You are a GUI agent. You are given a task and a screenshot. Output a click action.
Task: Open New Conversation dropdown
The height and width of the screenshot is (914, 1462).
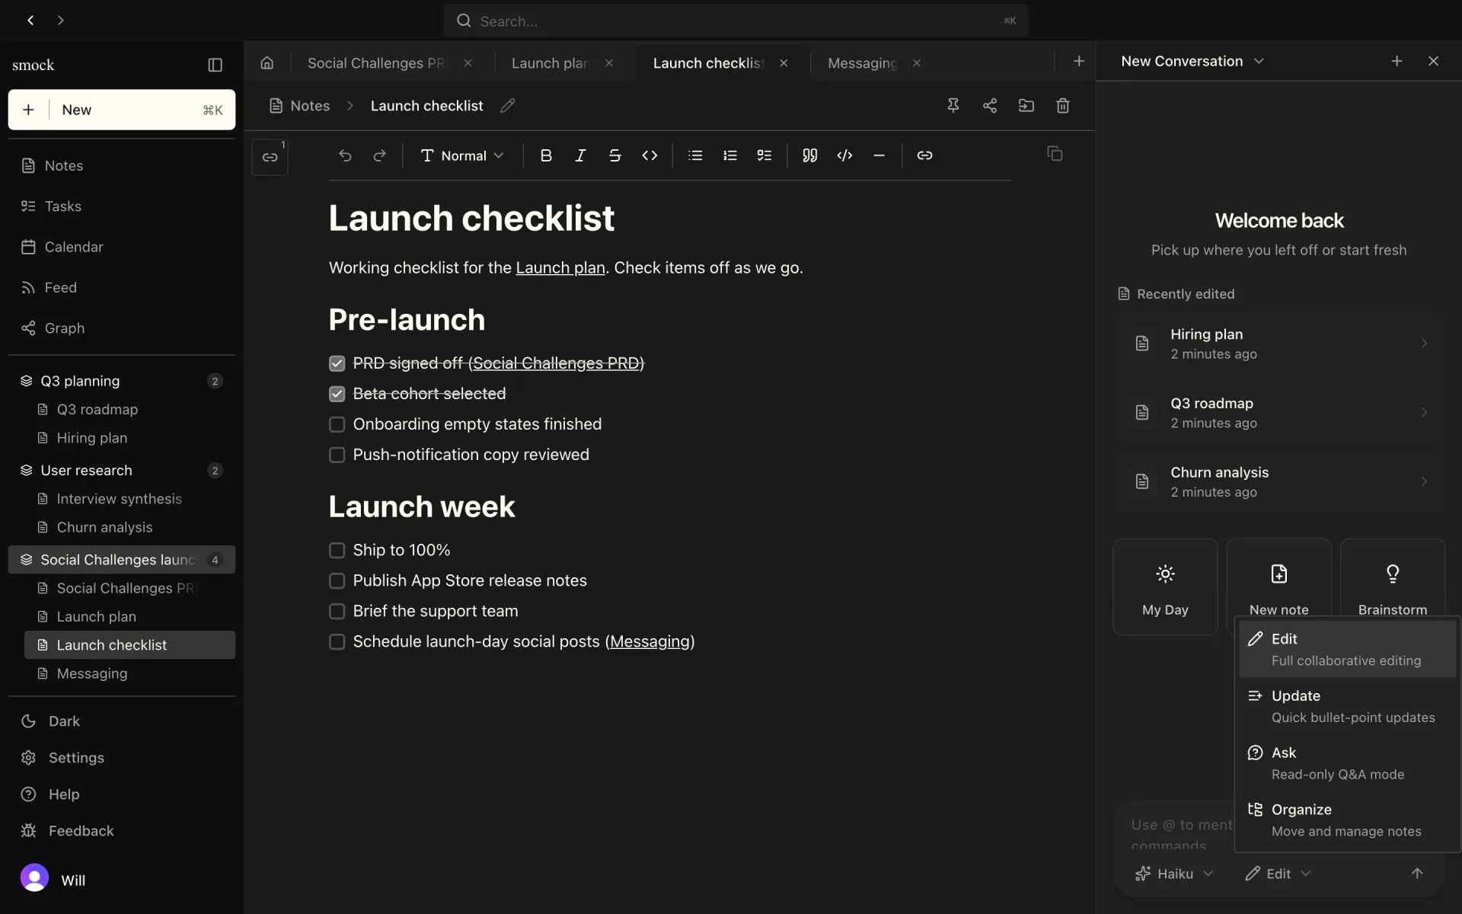[x=1192, y=61]
